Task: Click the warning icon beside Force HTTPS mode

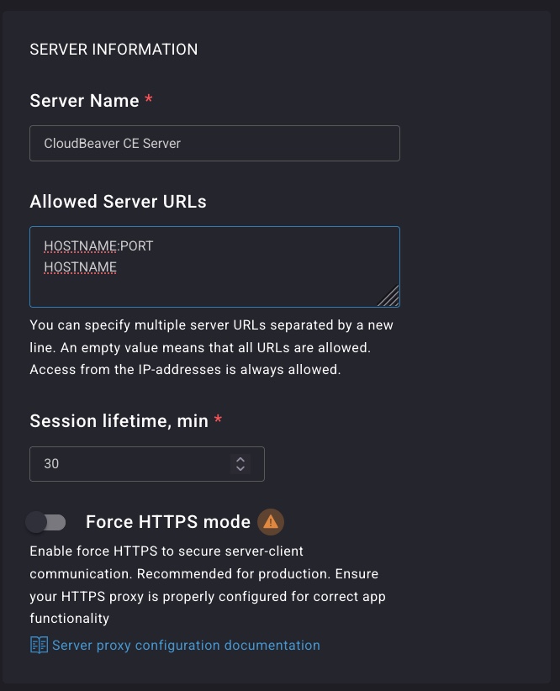Action: [x=270, y=522]
